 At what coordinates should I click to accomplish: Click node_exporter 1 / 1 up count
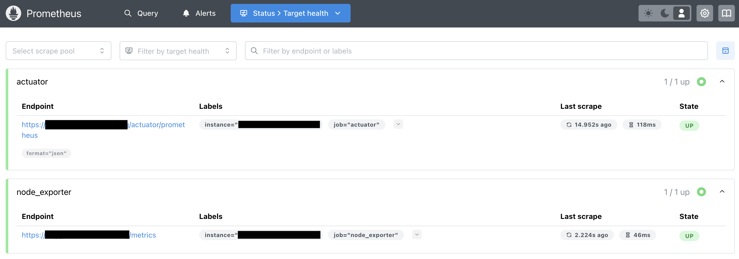tap(676, 192)
